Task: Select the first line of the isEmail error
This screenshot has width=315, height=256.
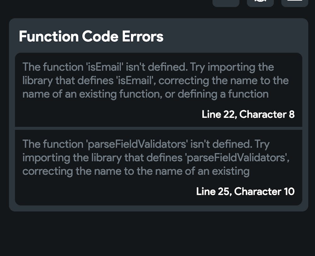Action: pos(148,67)
